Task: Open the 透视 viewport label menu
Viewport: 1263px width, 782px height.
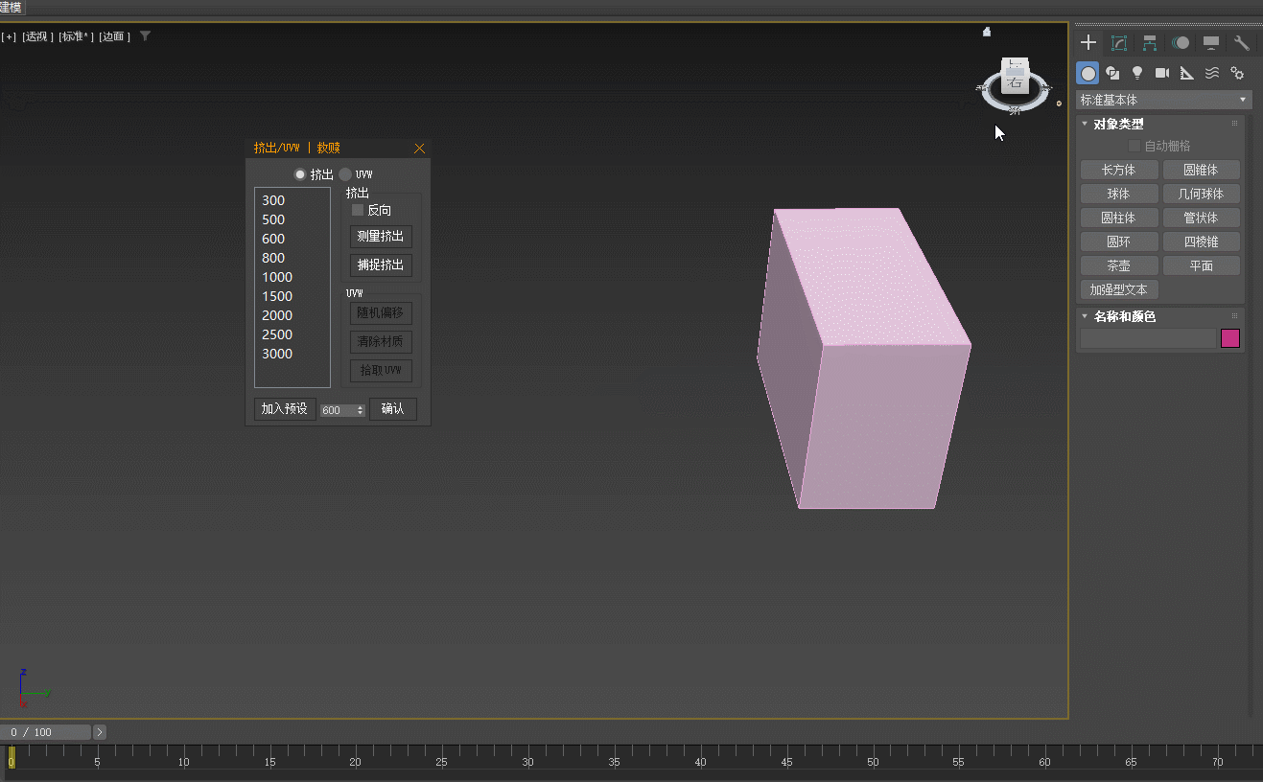Action: [x=38, y=36]
